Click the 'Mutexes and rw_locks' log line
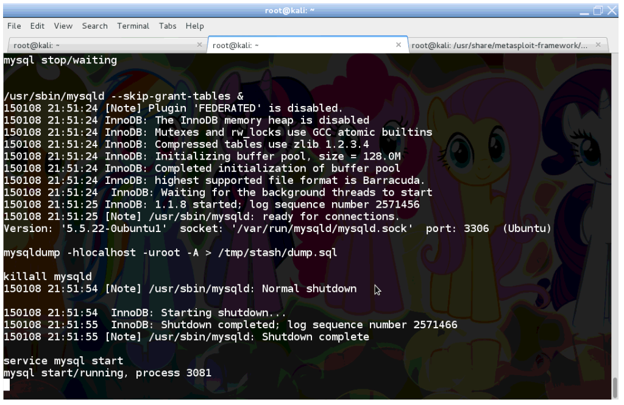624x405 pixels. (x=218, y=132)
